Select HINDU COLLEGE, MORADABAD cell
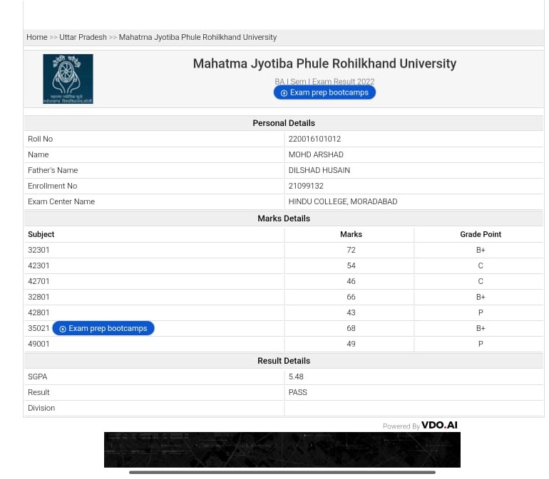Image resolution: width=549 pixels, height=479 pixels. tap(414, 201)
